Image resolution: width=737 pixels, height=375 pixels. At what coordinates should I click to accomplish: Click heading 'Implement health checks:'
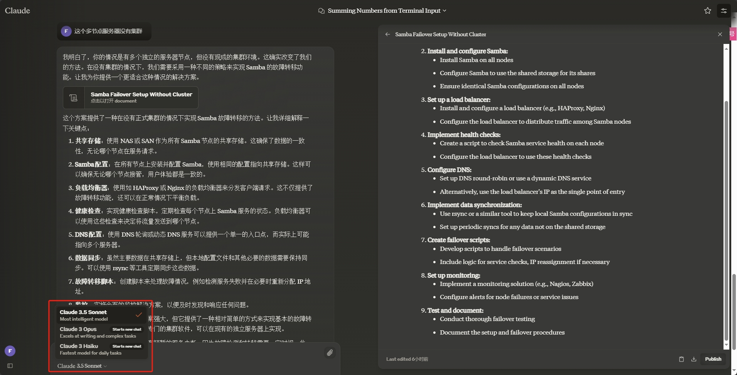tap(464, 135)
